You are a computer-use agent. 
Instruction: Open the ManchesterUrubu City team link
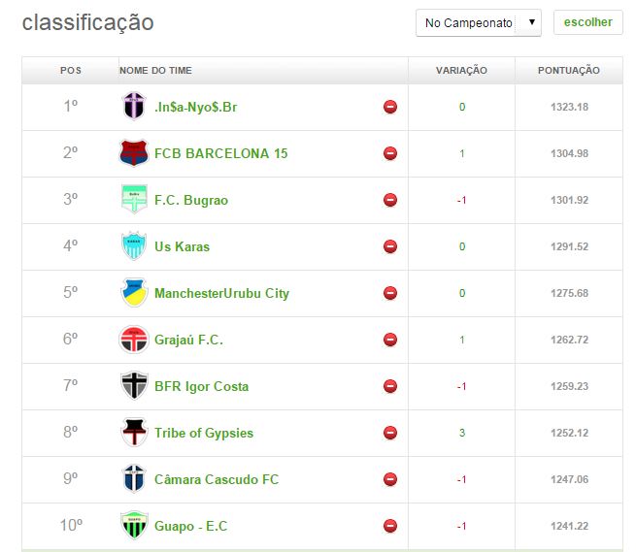221,293
